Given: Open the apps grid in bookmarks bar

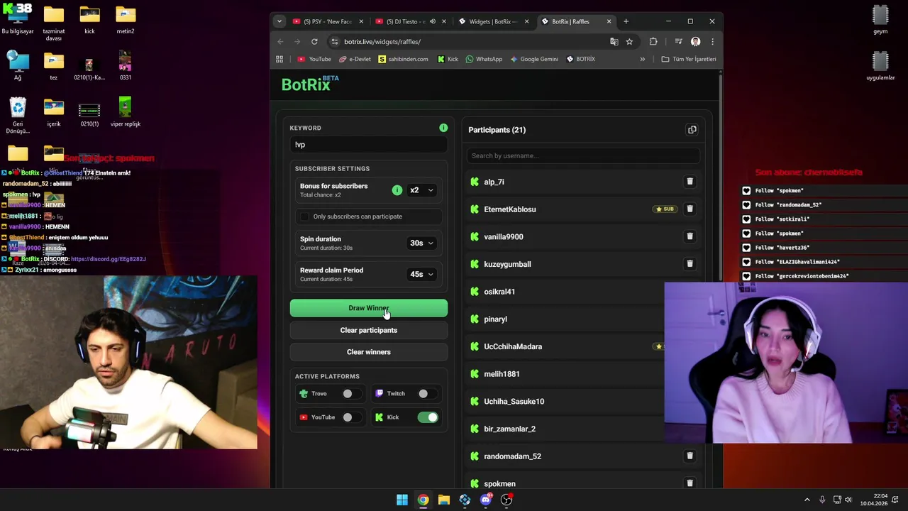Looking at the screenshot, I should point(279,59).
